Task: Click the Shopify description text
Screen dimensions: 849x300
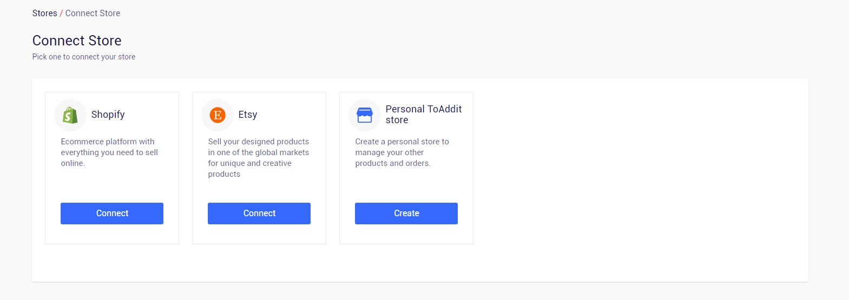Action: point(109,152)
